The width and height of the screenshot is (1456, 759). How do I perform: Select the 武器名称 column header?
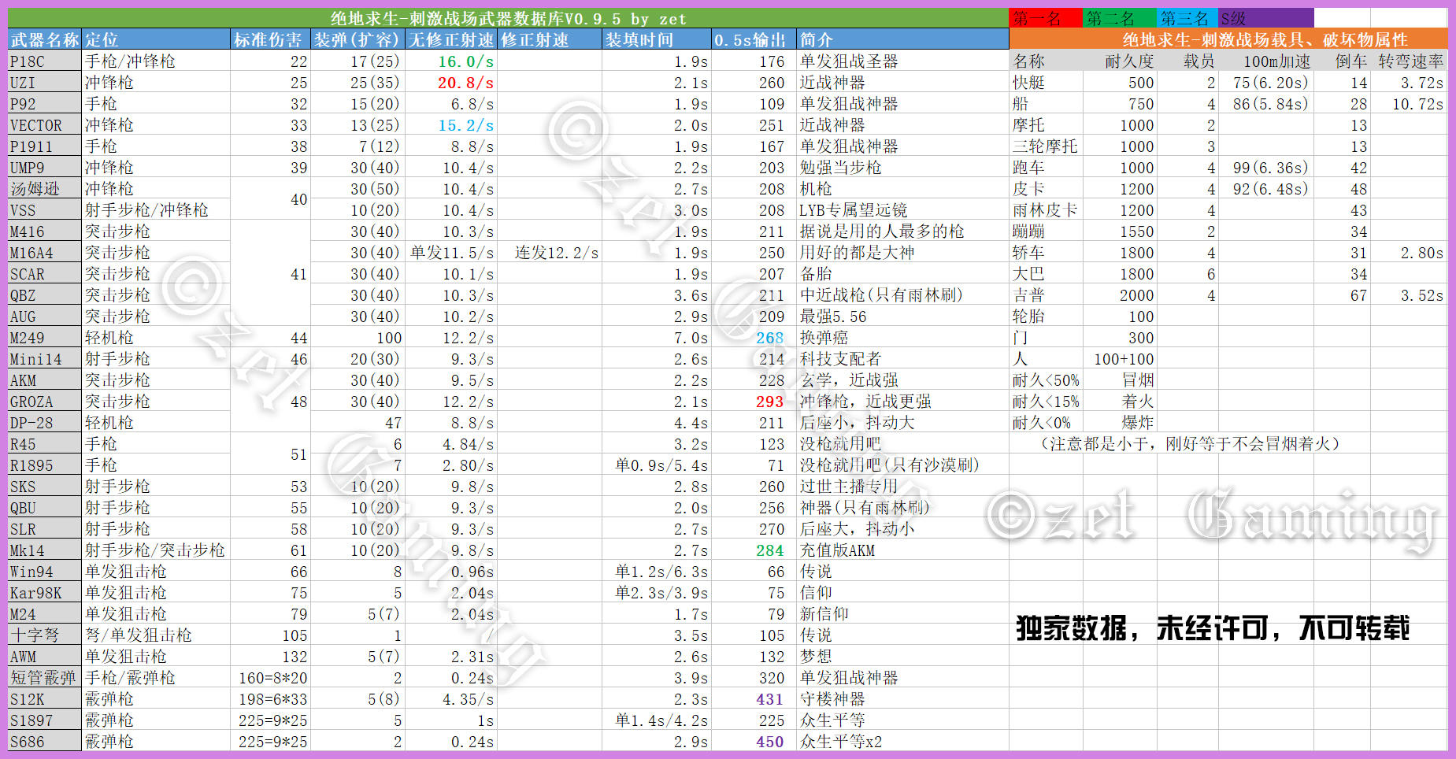click(x=45, y=39)
